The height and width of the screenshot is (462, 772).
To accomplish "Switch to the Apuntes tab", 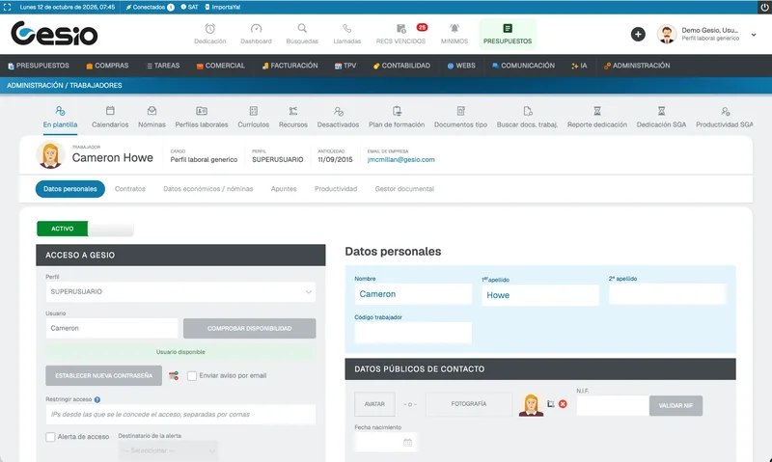I will (x=284, y=189).
